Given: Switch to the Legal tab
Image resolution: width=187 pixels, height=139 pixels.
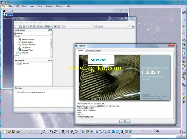Looking at the screenshot, I should pyautogui.click(x=98, y=50).
